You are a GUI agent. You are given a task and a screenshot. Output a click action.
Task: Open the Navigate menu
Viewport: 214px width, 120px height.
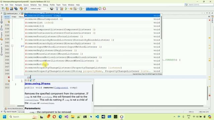tap(18, 5)
